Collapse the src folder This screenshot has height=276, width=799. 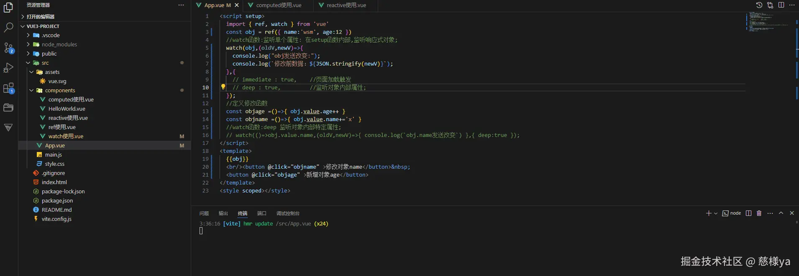pos(105,63)
